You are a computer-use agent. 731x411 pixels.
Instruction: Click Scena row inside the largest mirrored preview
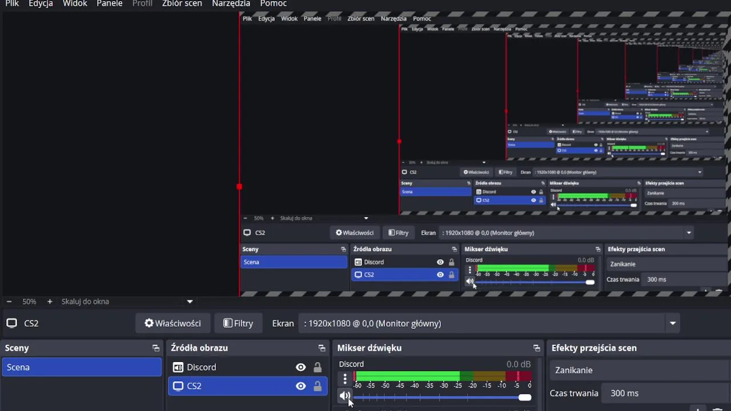294,262
